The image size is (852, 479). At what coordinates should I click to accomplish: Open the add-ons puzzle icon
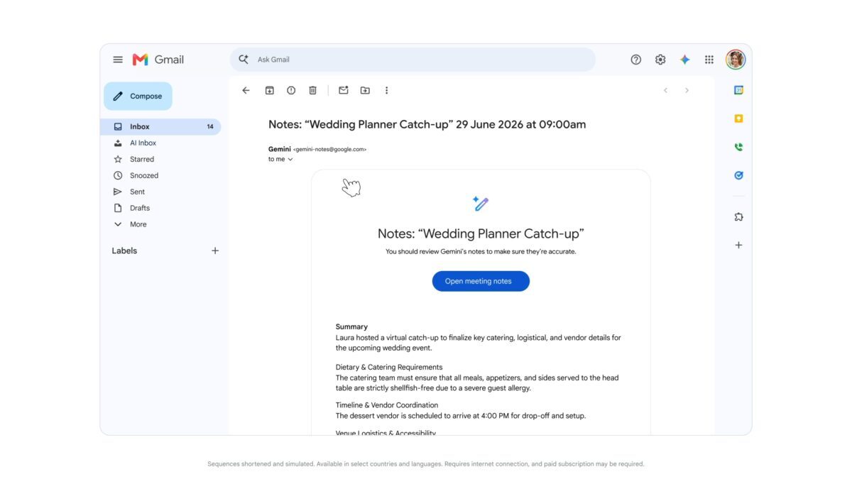point(738,217)
